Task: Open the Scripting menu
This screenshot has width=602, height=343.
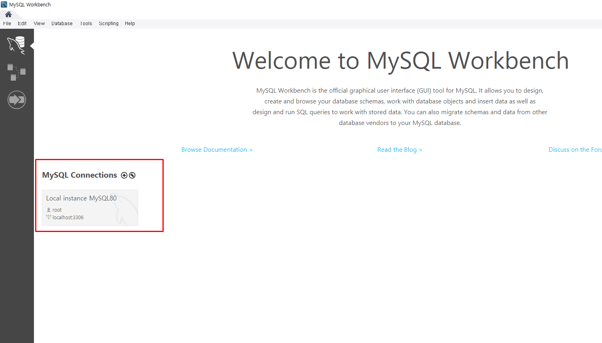Action: (x=109, y=24)
